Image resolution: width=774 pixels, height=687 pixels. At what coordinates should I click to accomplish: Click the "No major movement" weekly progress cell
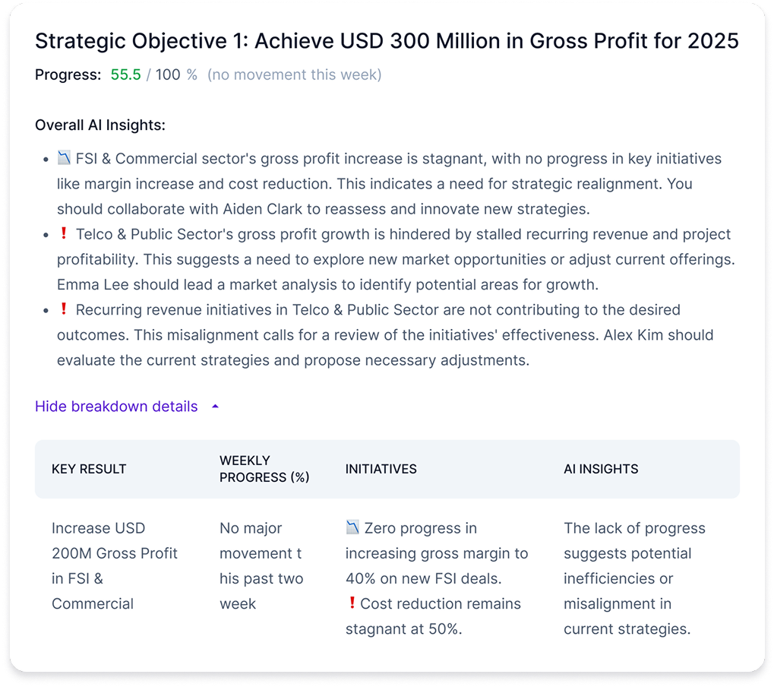click(261, 565)
